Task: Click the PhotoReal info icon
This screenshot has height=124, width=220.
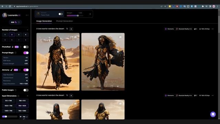Action: pos(21,47)
